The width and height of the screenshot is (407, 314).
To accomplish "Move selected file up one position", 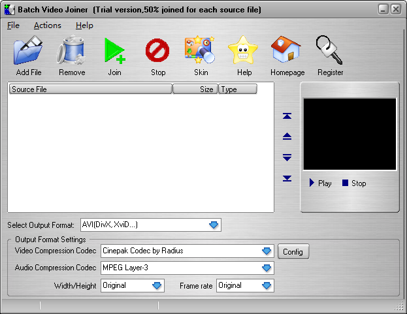I will 287,136.
